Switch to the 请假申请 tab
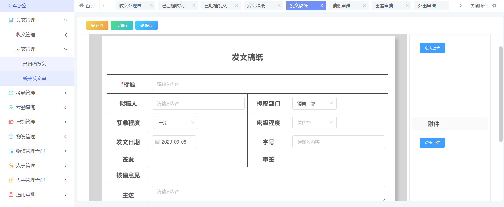The image size is (504, 207). coord(341,6)
